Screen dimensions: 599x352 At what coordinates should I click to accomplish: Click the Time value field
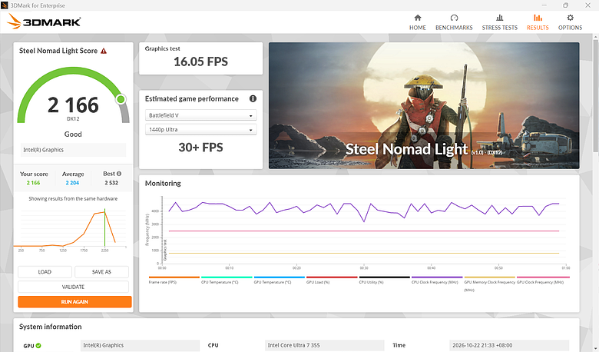point(509,345)
